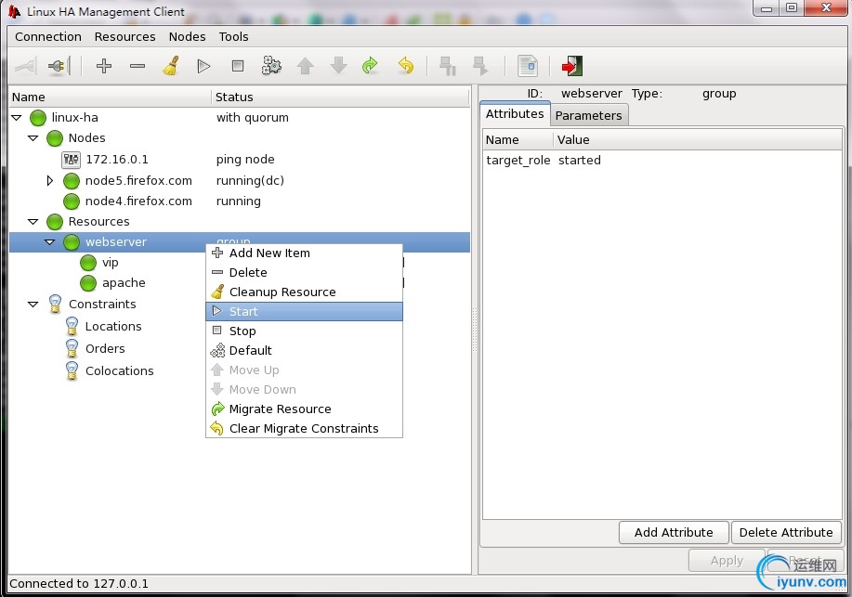This screenshot has height=597, width=852.
Task: Click the add new item plus toolbar icon
Action: pos(104,66)
